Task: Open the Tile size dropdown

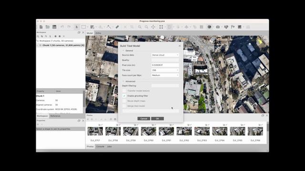Action: point(165,70)
